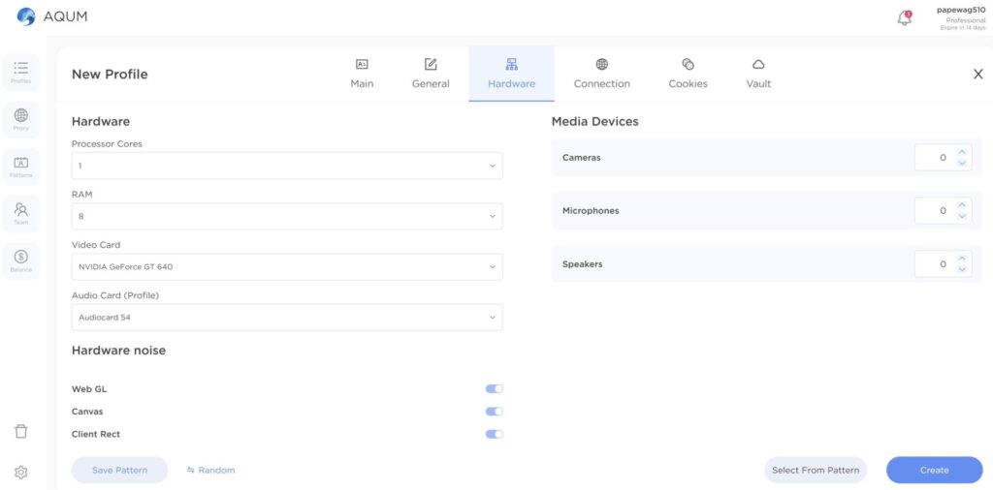Increase the Cameras count with up arrow
The width and height of the screenshot is (993, 490).
tap(962, 152)
